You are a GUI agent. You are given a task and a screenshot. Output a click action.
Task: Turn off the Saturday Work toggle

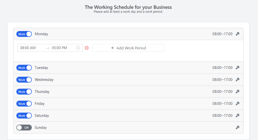click(x=24, y=116)
